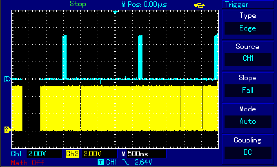This screenshot has height=167, width=277.
Task: Change trigger Mode from Auto
Action: 248,121
